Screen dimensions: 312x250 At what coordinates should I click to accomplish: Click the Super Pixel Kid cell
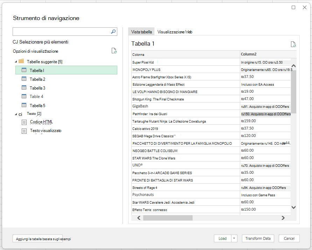click(x=186, y=62)
